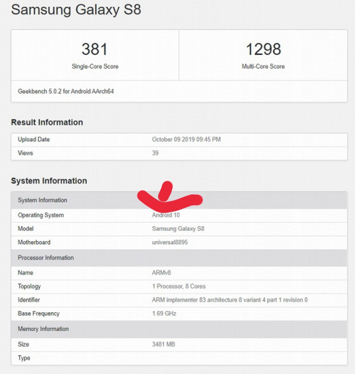
Task: Select the ARMv8 processor name value
Action: click(x=161, y=273)
